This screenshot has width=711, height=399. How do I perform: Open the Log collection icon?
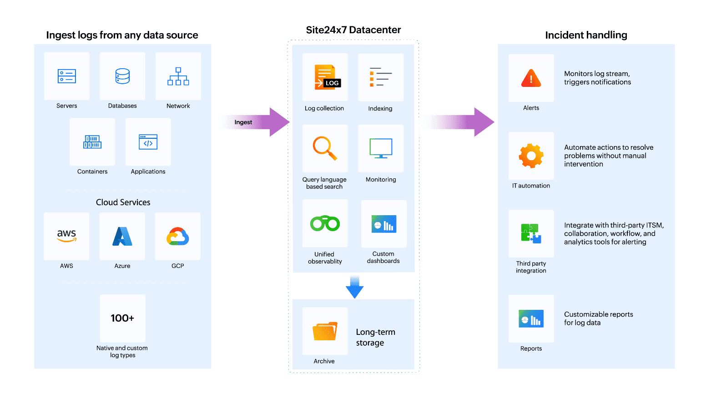point(328,77)
